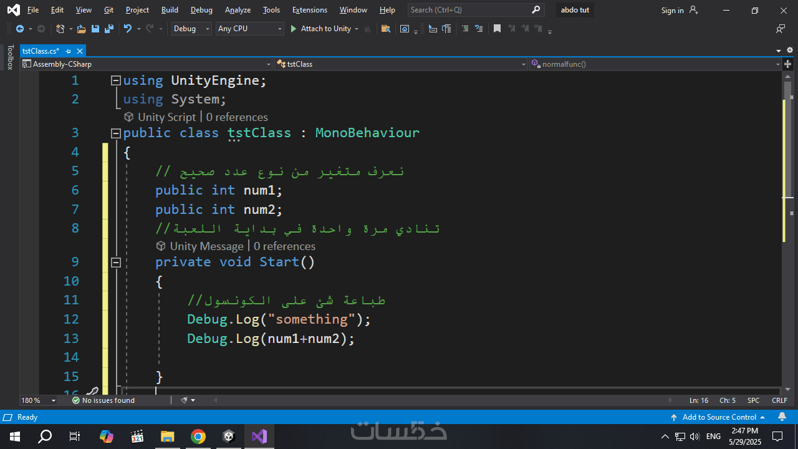
Task: Open the Debug menu
Action: 201,10
